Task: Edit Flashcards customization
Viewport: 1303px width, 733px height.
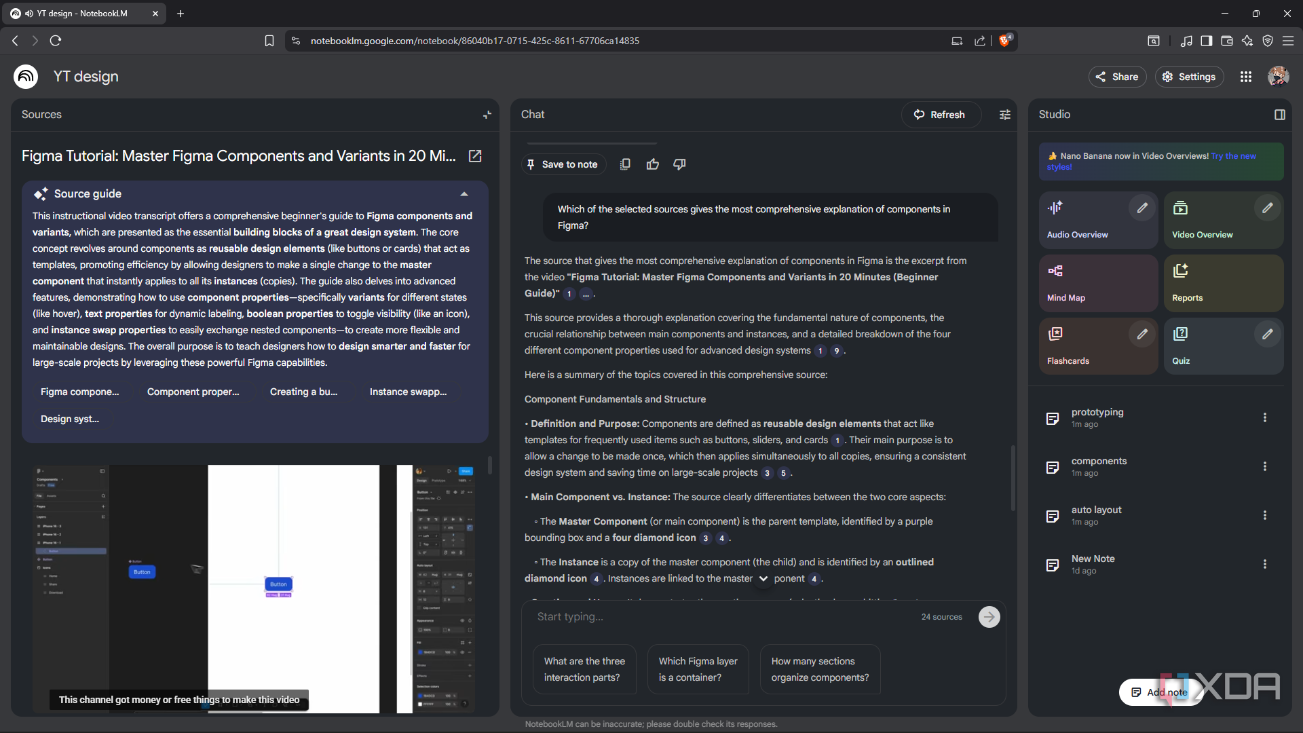Action: coord(1143,334)
